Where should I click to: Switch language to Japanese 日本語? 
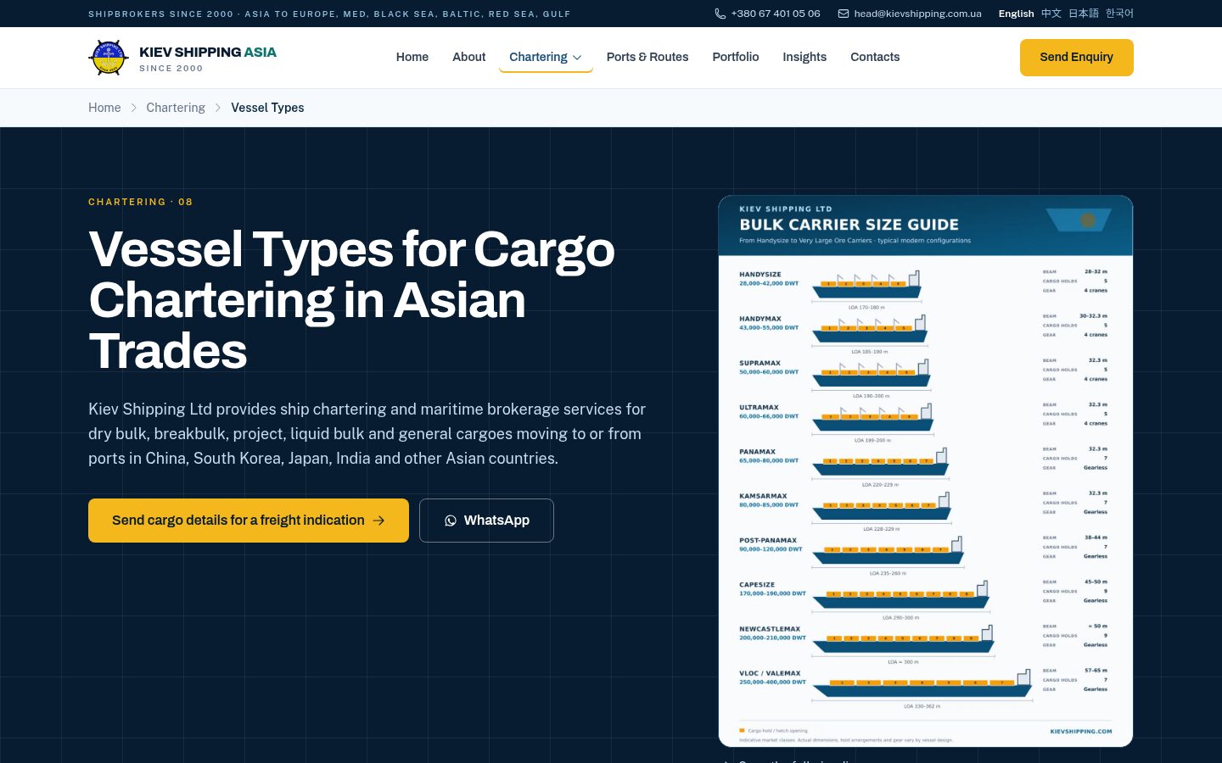(1084, 14)
